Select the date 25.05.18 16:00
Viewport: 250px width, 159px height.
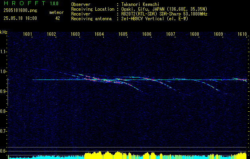tap(20, 18)
